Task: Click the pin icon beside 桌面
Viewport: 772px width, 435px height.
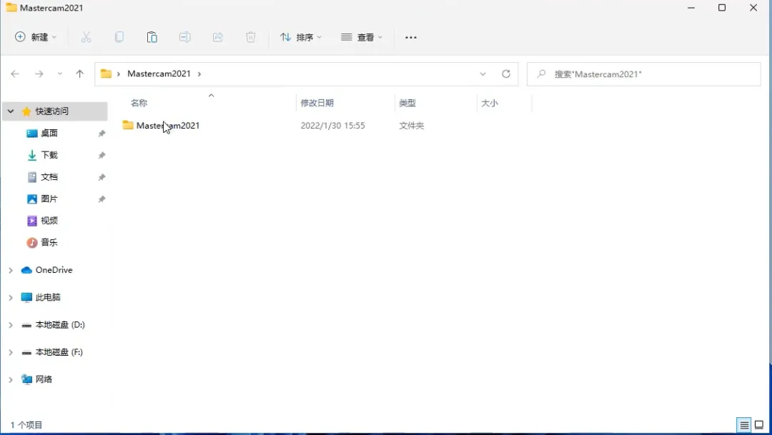Action: coord(102,134)
